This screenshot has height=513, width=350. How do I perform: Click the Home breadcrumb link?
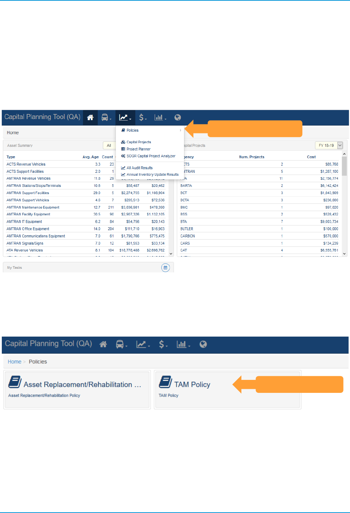14,362
